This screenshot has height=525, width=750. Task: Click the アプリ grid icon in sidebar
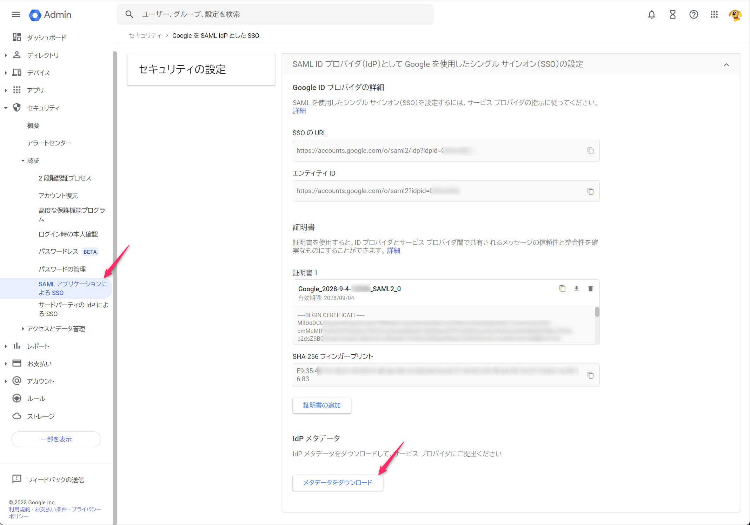17,90
